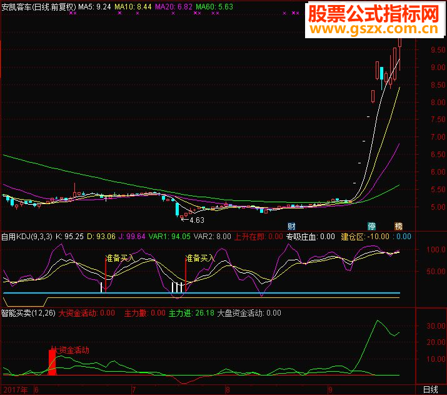Click the 100.0 KDJ axis label
Image resolution: width=447 pixels, height=395 pixels.
point(436,250)
